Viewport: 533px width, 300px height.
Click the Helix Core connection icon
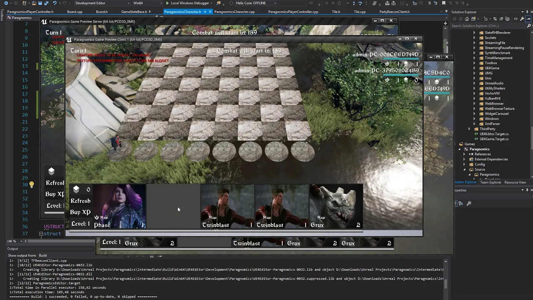[x=231, y=3]
